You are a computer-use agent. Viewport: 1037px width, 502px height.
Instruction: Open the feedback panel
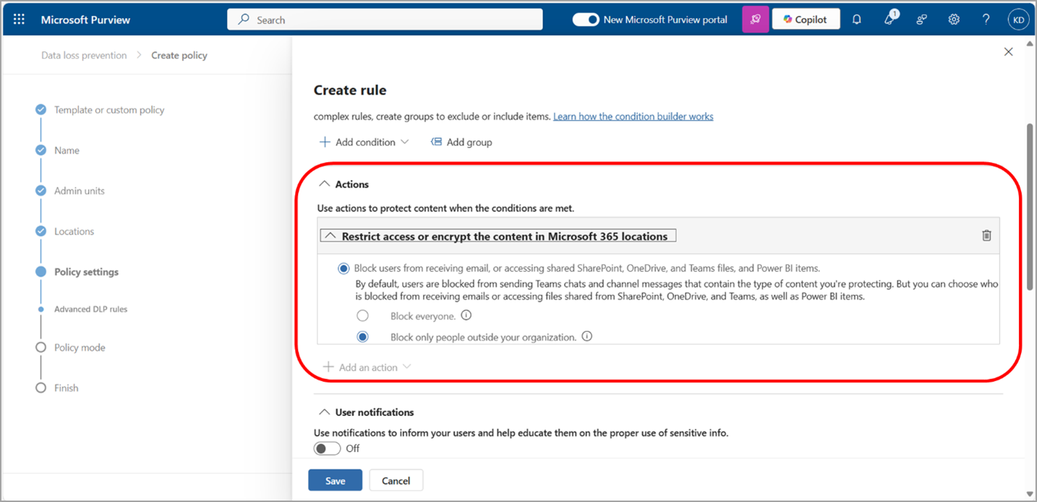tap(921, 19)
